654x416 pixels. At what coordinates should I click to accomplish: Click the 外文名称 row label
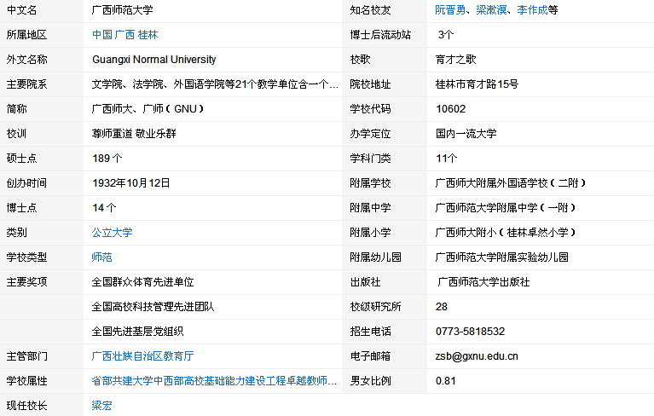(x=26, y=60)
